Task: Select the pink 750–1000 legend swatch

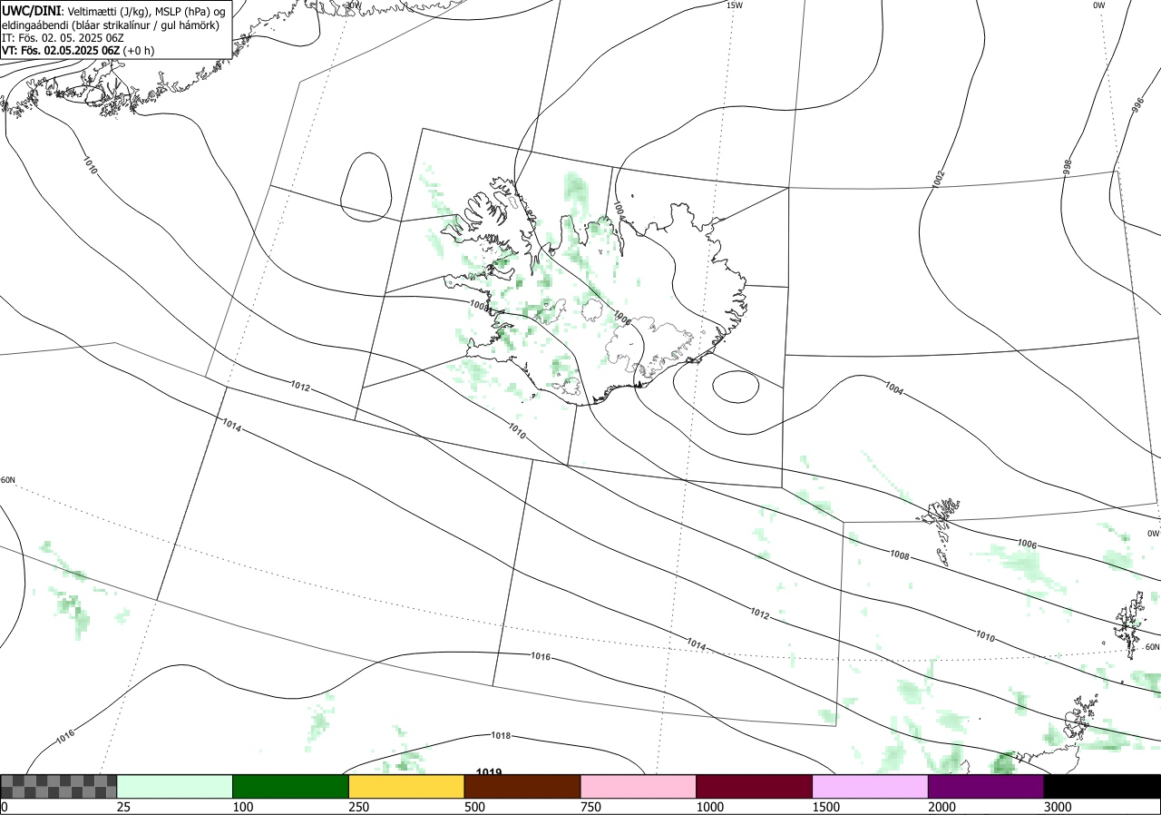Action: click(x=639, y=786)
